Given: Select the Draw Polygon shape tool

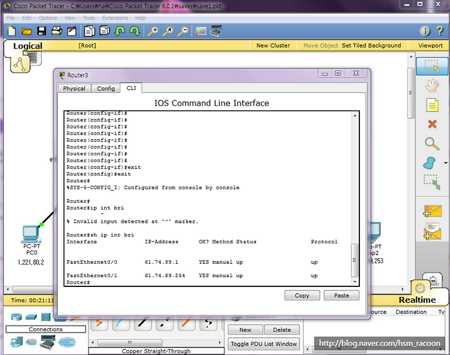Looking at the screenshot, I should pyautogui.click(x=430, y=163).
